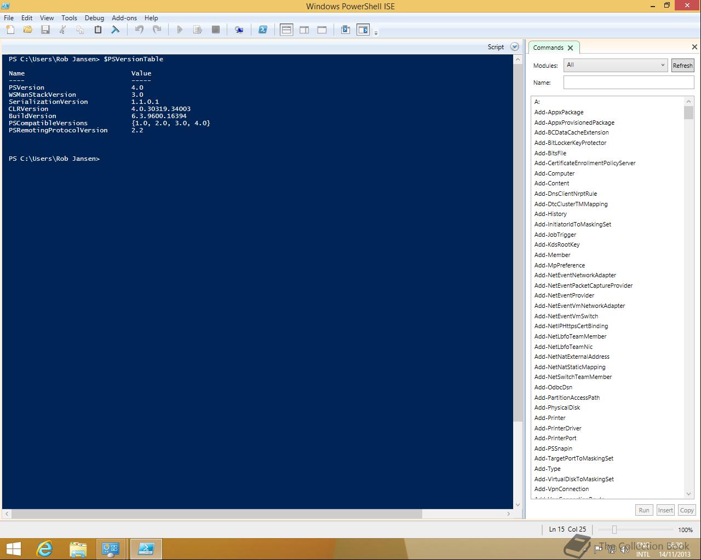This screenshot has height=560, width=701.
Task: Click the Paste clipboard icon
Action: 98,30
